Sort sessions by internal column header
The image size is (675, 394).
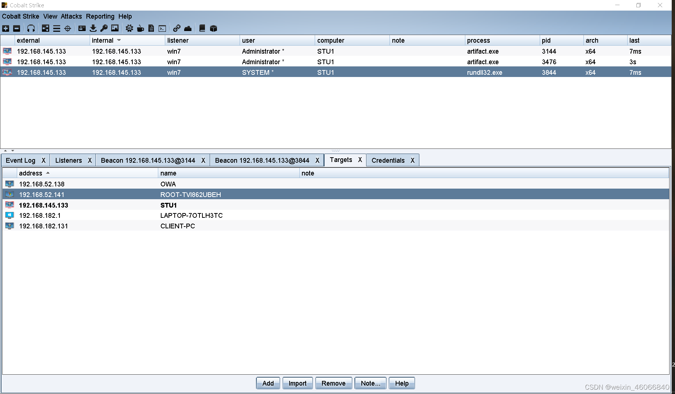click(x=127, y=40)
